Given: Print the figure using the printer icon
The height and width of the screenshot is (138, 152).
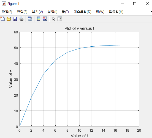Looking at the screenshot, I should [21, 19].
